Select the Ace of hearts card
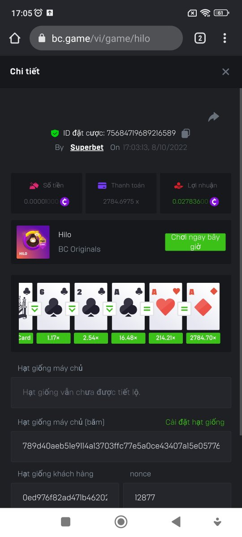The width and height of the screenshot is (242, 537). [166, 307]
